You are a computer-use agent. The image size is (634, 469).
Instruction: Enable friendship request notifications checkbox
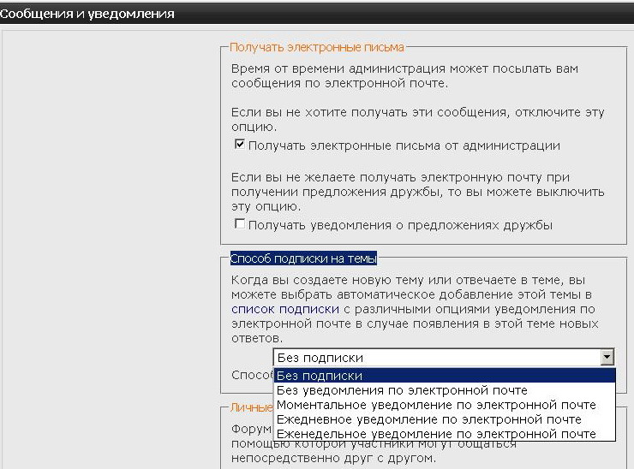(240, 224)
